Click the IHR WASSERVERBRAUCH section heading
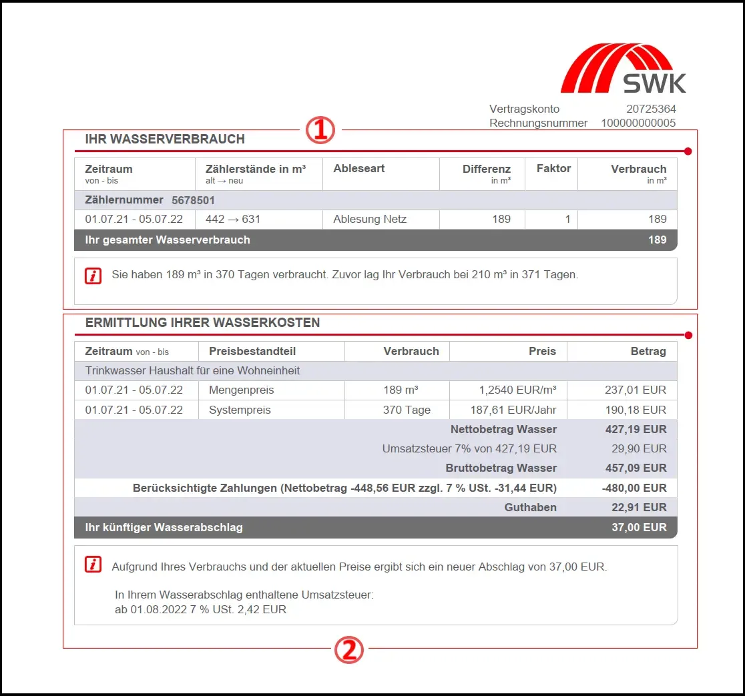 pos(165,139)
